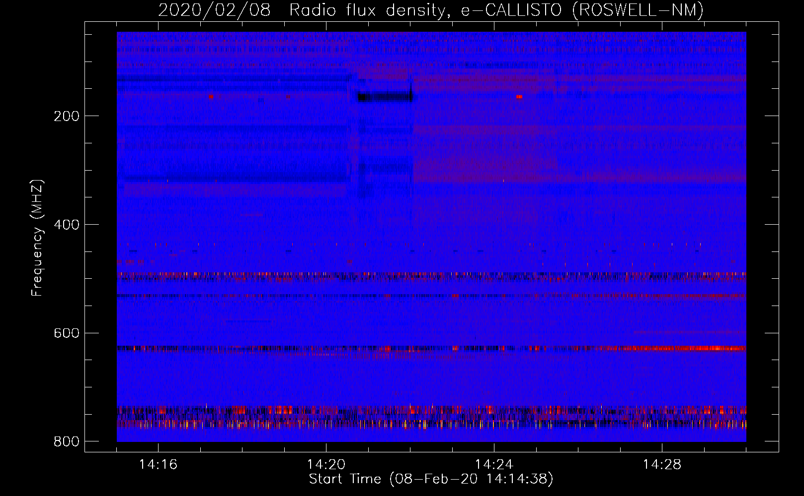804x496 pixels.
Task: Click the 14:20 time tick label
Action: point(326,465)
